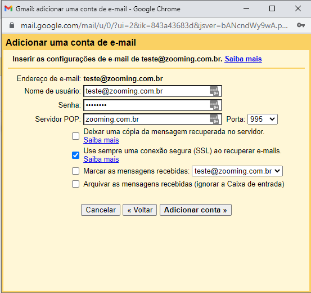This screenshot has height=293, width=311.
Task: Check Arquivar as mensagens recebidas
Action: [75, 184]
